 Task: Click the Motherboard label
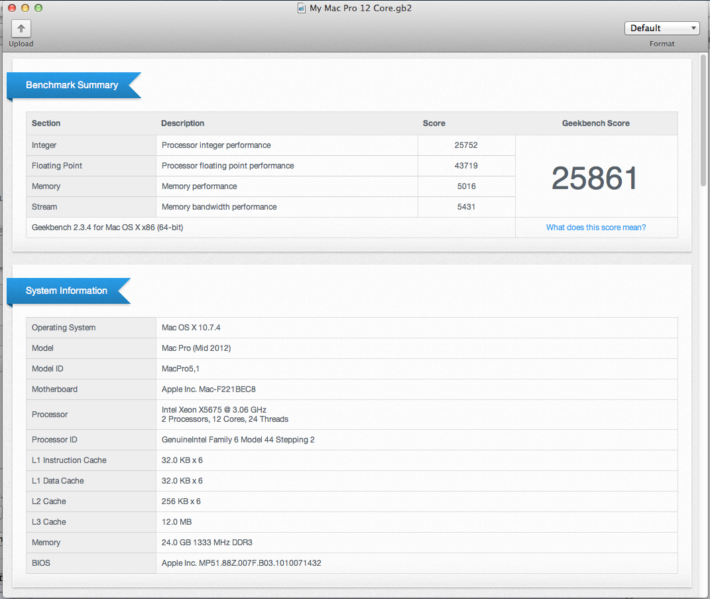pyautogui.click(x=54, y=389)
